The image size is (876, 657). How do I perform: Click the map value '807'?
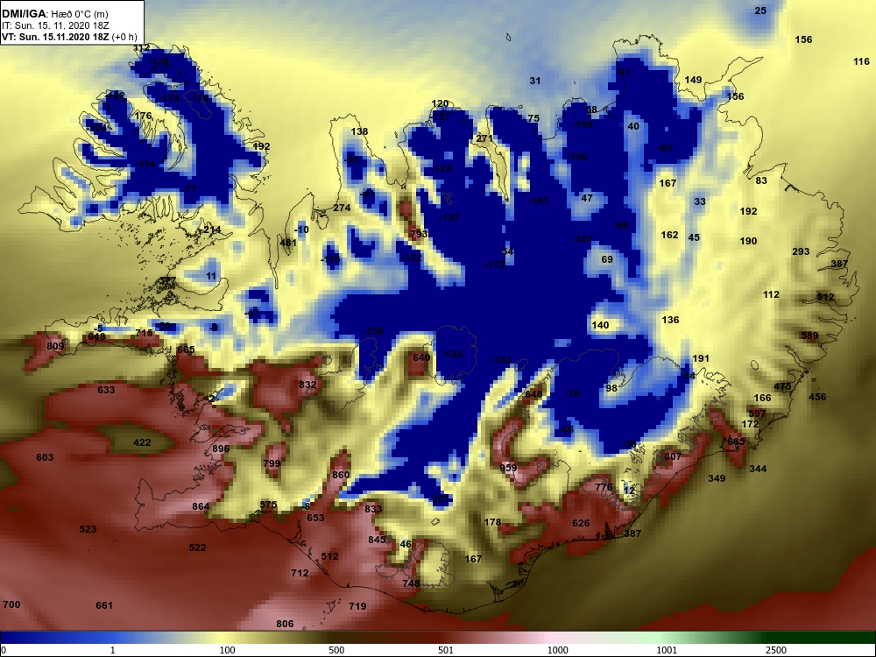click(x=673, y=456)
